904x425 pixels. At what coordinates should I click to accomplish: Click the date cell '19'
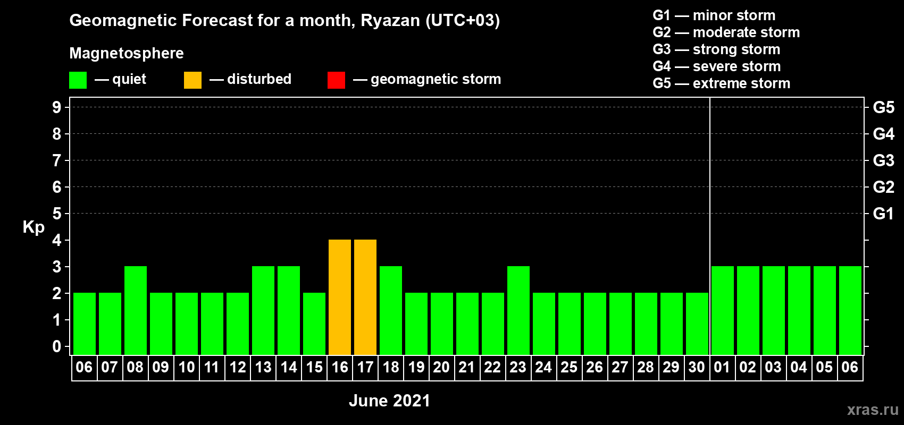[416, 368]
